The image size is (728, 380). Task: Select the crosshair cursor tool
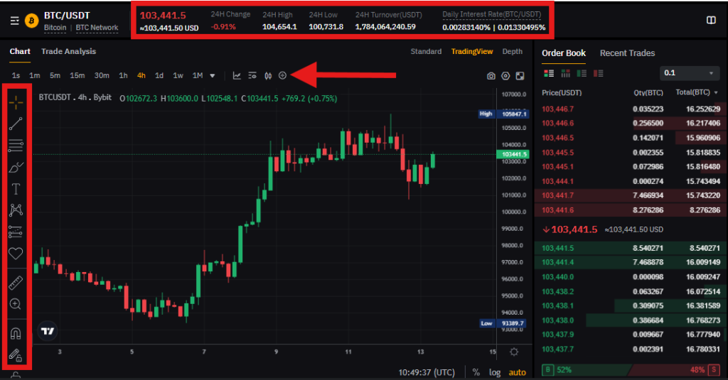(16, 102)
